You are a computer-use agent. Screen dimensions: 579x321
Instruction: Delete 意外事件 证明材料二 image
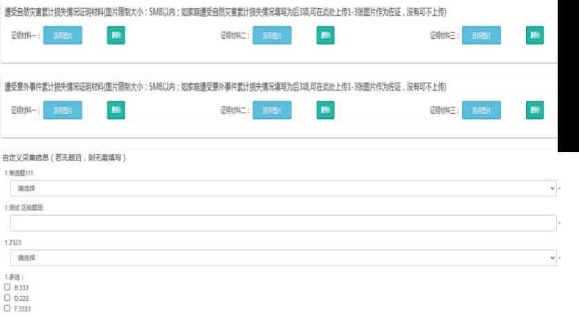point(325,110)
